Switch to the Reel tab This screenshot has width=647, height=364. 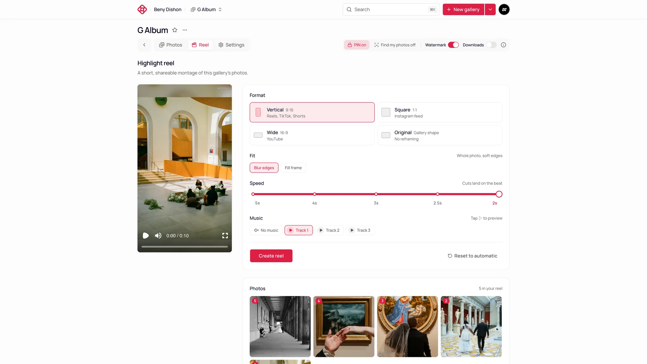click(x=200, y=45)
